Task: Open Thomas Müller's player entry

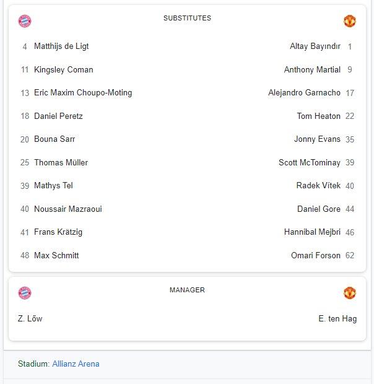Action: coord(61,163)
